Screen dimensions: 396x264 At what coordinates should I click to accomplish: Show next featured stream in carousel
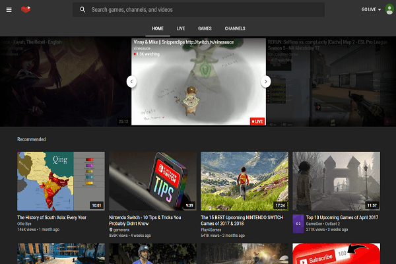coord(266,82)
